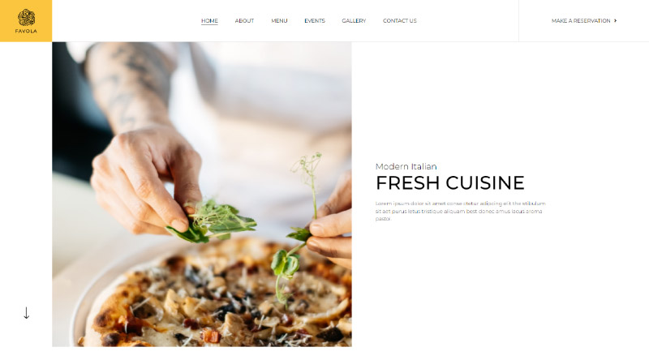
Task: Click the Lorem ipsum description paragraph
Action: tap(460, 211)
